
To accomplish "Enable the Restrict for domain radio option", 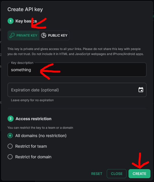I will (10, 157).
